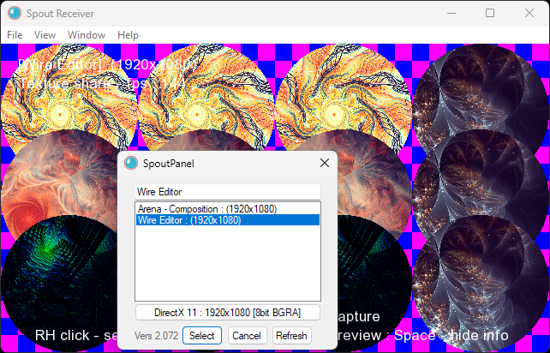Close the SpoutPanel dialog
This screenshot has height=353, width=550.
325,163
